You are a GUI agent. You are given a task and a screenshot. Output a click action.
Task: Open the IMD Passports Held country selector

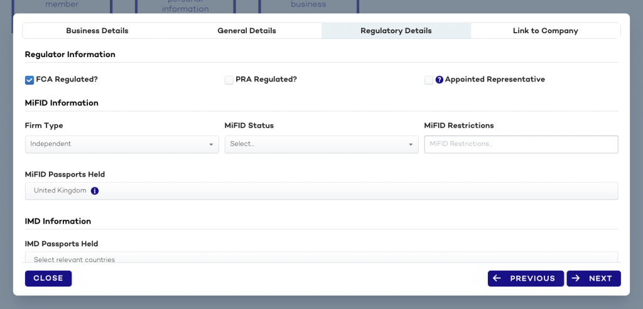321,258
